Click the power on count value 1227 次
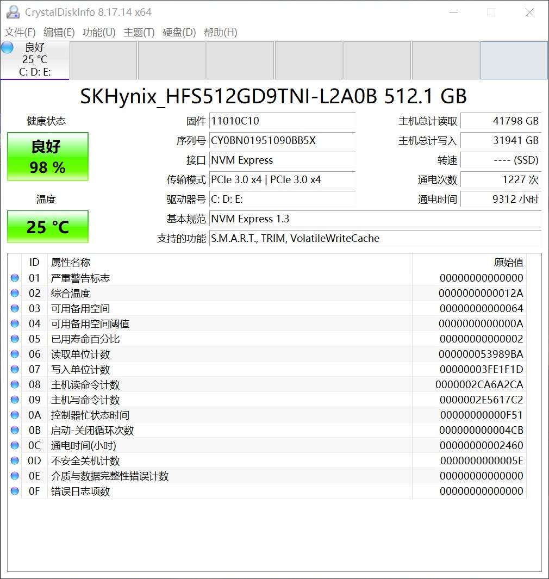This screenshot has width=549, height=579. pyautogui.click(x=501, y=180)
